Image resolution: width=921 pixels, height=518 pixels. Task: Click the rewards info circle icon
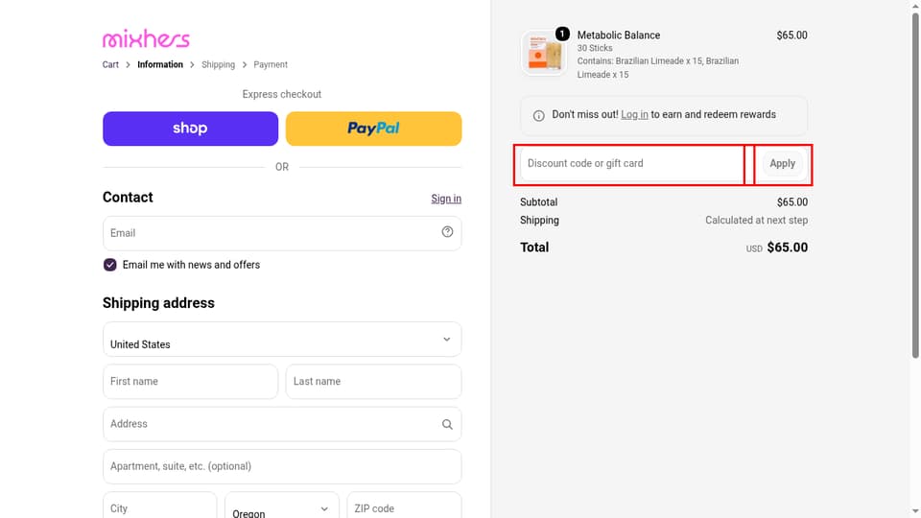tap(538, 115)
